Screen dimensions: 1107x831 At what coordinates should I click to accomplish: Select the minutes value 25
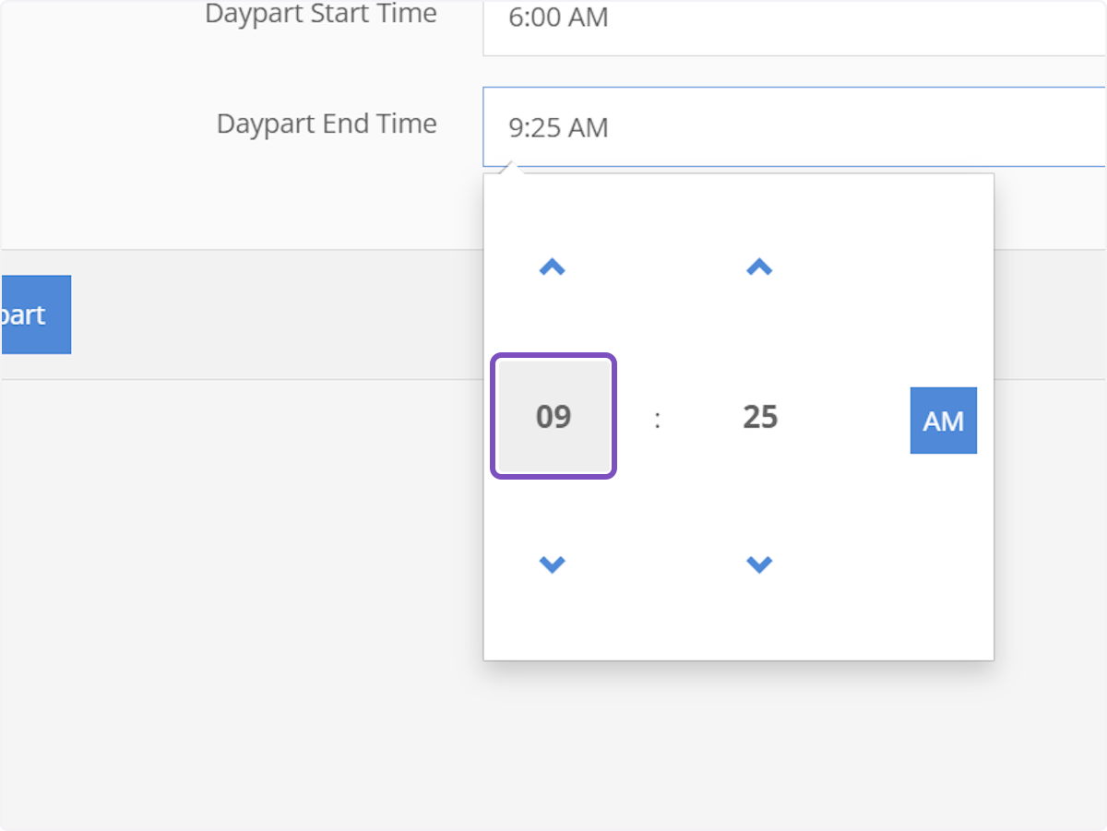pyautogui.click(x=758, y=417)
